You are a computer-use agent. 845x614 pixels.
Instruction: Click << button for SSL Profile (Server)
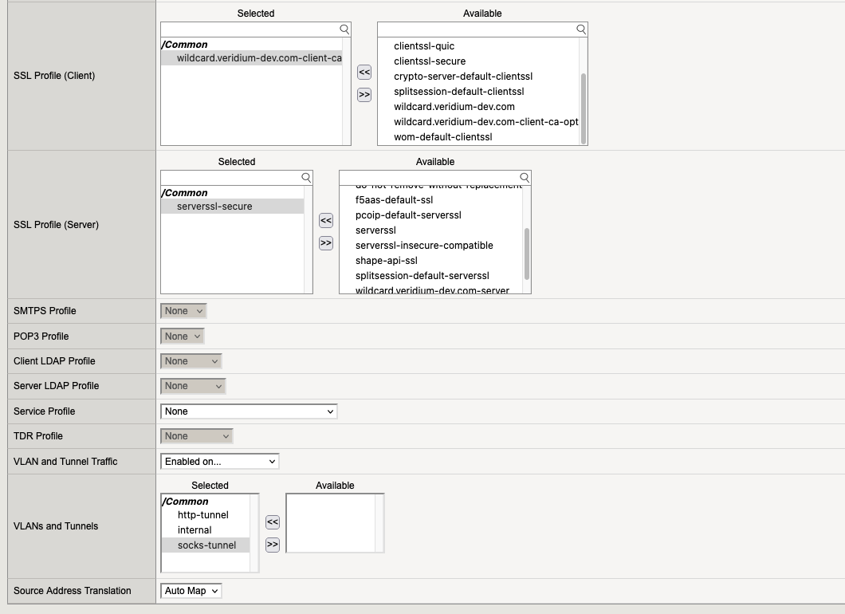click(x=325, y=221)
